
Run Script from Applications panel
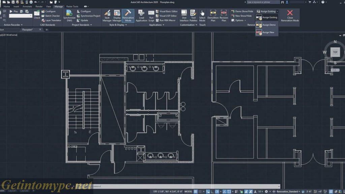[x=151, y=15]
